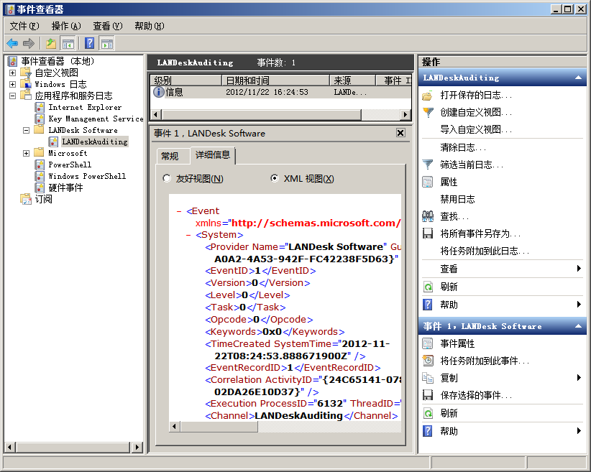Click the Key Management Service log icon
The width and height of the screenshot is (591, 472).
click(x=40, y=119)
